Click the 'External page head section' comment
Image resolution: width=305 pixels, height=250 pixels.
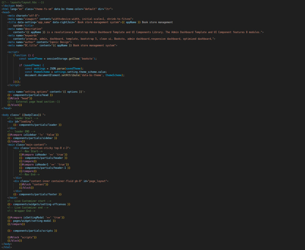pos(34,102)
